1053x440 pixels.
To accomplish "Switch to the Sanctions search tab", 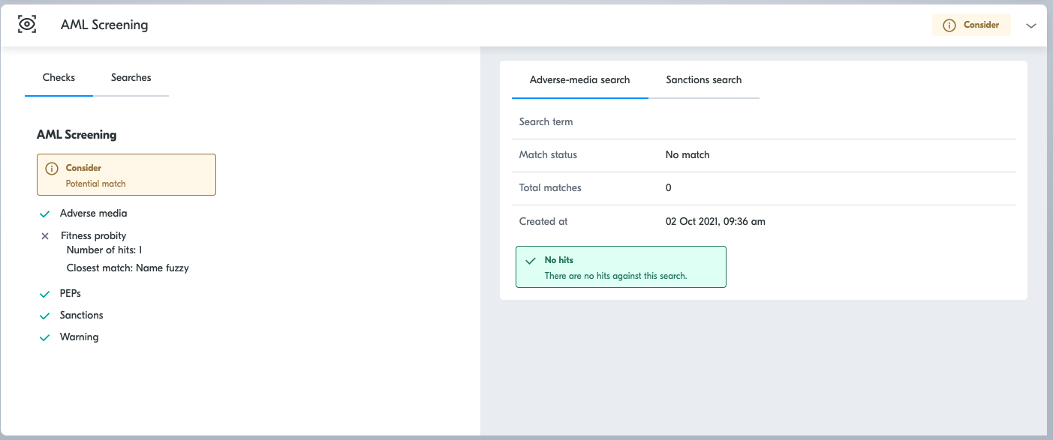I will coord(704,80).
